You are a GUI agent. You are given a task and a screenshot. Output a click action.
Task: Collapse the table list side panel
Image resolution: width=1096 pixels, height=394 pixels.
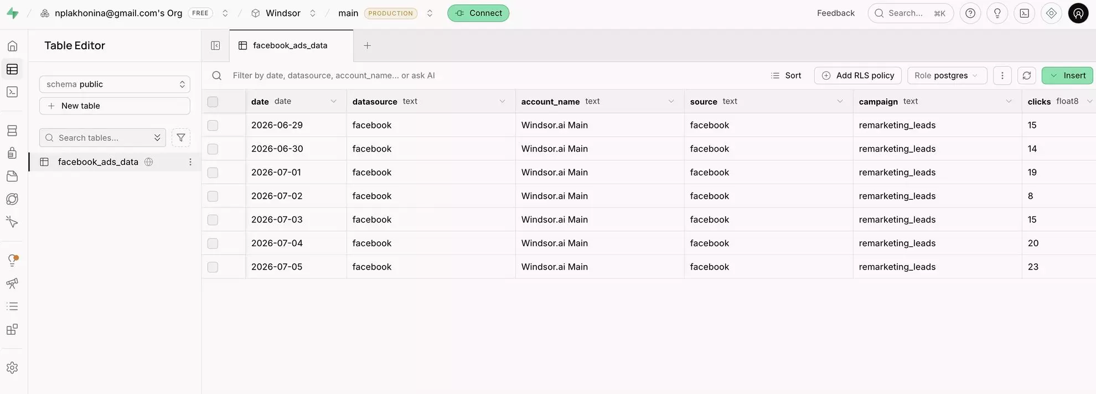point(215,45)
